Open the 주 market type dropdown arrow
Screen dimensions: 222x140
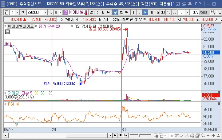(17, 13)
